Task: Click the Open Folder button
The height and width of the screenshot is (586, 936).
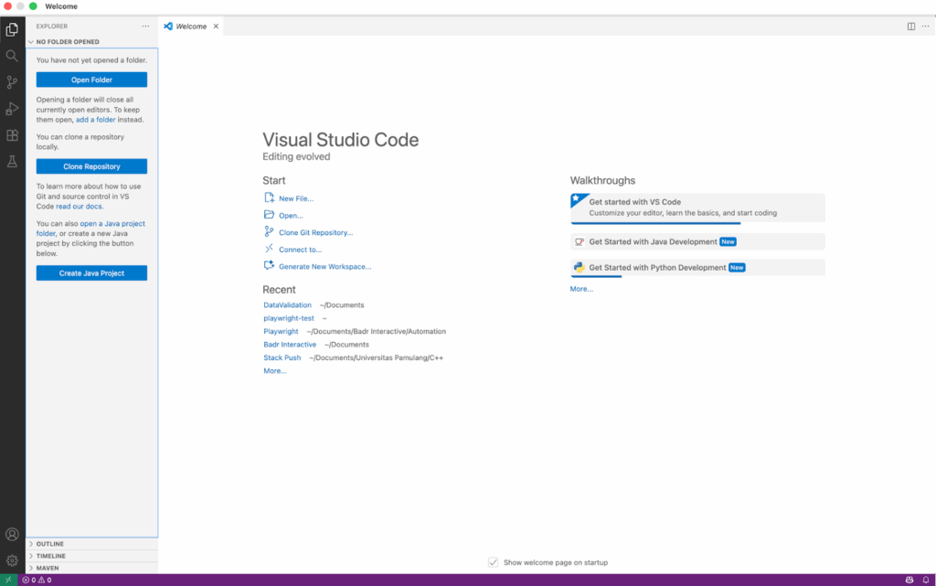Action: click(x=91, y=80)
